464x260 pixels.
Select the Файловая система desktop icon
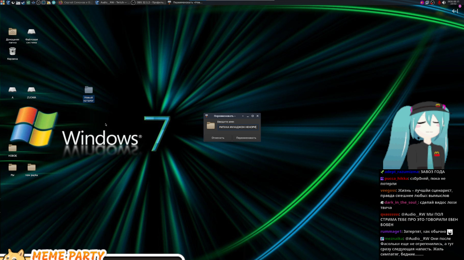32,36
